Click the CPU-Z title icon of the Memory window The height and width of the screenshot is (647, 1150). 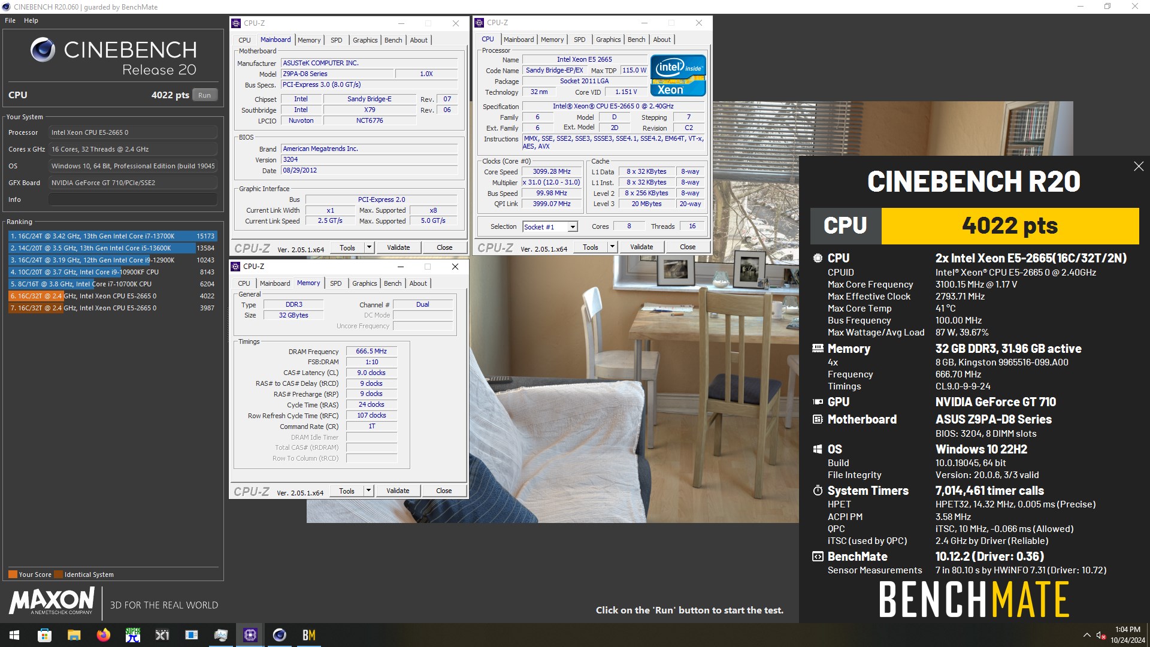pyautogui.click(x=235, y=267)
